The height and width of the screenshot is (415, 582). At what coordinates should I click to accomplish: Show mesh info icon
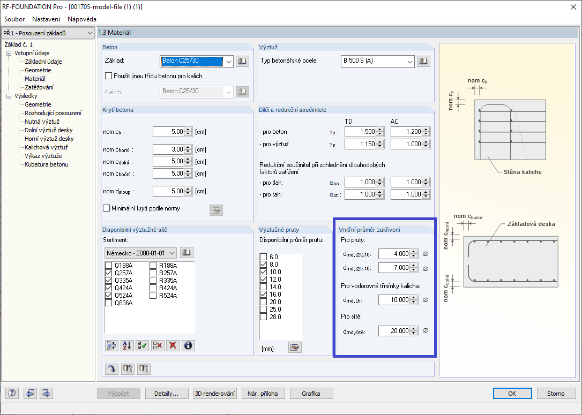pyautogui.click(x=188, y=345)
